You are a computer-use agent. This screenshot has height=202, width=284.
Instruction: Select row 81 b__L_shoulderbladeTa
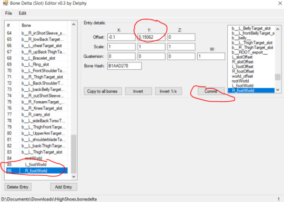(x=37, y=140)
